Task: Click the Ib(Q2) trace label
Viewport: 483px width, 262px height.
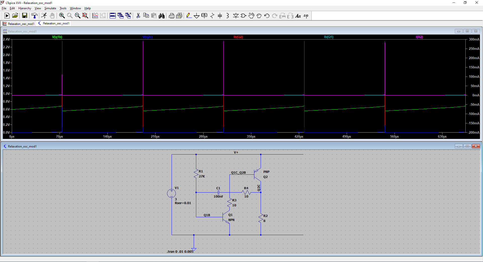Action: point(238,37)
